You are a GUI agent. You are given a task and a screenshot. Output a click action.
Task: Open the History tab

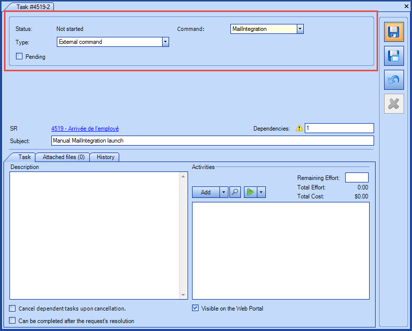104,157
